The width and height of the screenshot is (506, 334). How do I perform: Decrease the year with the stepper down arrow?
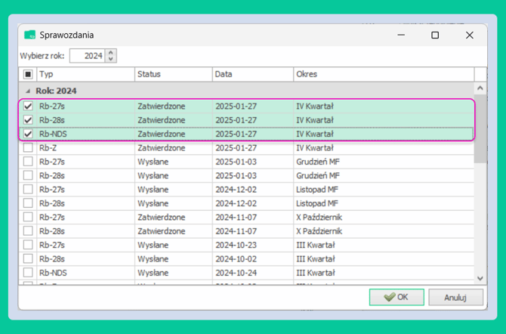(111, 59)
